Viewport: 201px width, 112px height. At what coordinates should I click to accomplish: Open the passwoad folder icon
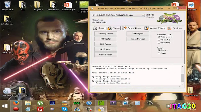click(x=23, y=92)
